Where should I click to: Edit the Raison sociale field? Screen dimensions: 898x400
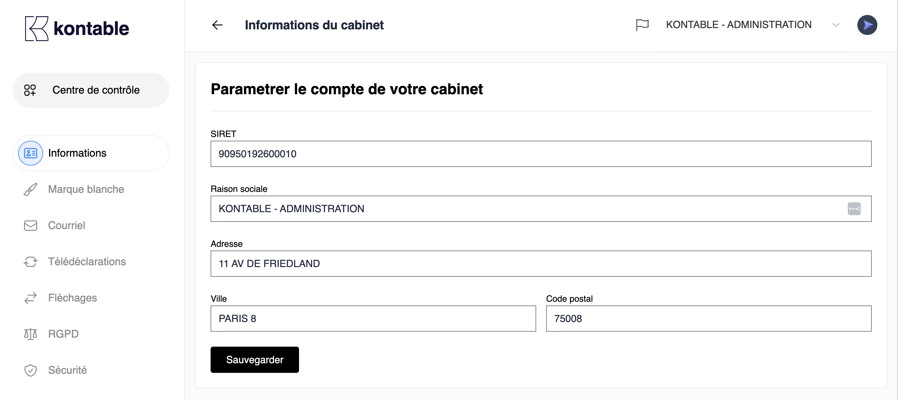523,209
